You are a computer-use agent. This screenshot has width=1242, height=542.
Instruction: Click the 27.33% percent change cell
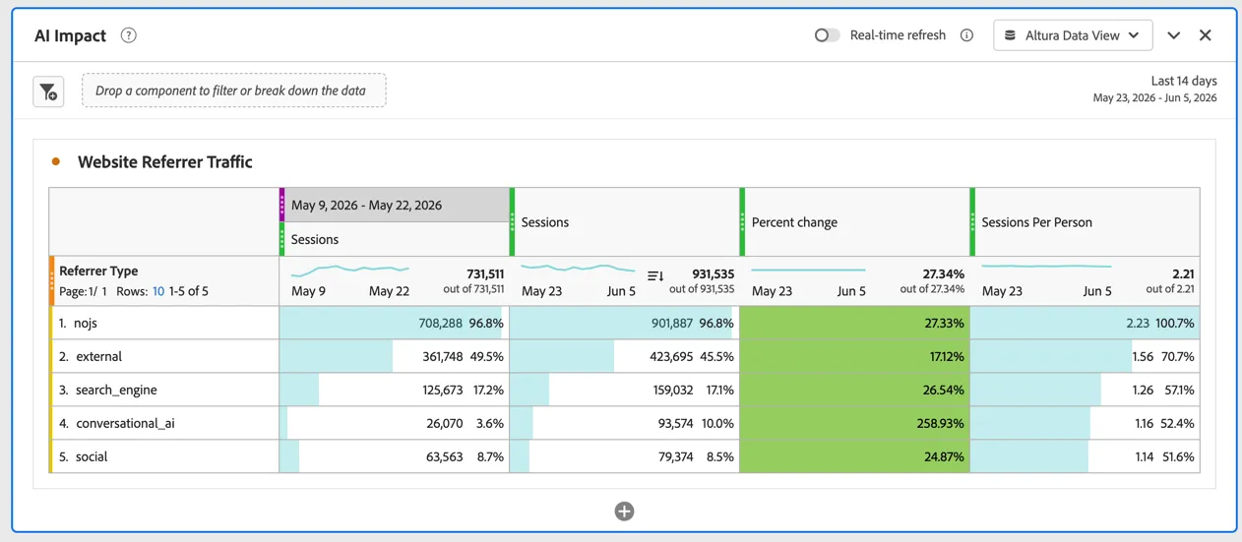pyautogui.click(x=855, y=323)
